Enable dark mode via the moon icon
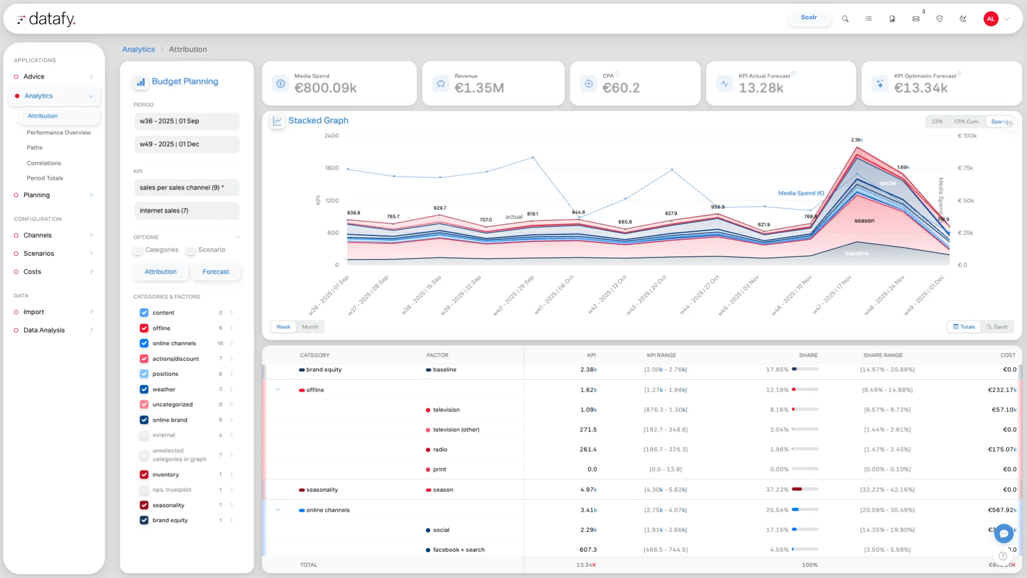 [x=963, y=19]
